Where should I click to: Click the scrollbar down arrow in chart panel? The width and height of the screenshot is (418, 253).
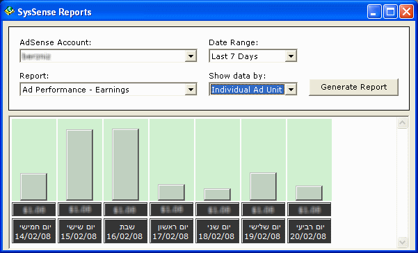tap(402, 242)
